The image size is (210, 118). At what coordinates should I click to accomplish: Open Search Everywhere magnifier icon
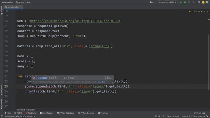(199, 2)
